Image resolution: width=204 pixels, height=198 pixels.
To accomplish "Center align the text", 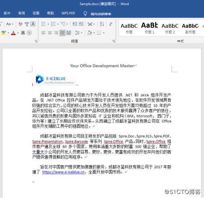I will coord(50,33).
